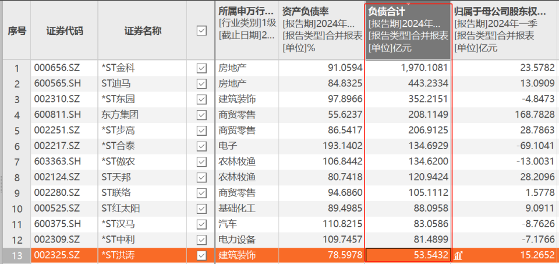Select row number 6

pyautogui.click(x=16, y=146)
